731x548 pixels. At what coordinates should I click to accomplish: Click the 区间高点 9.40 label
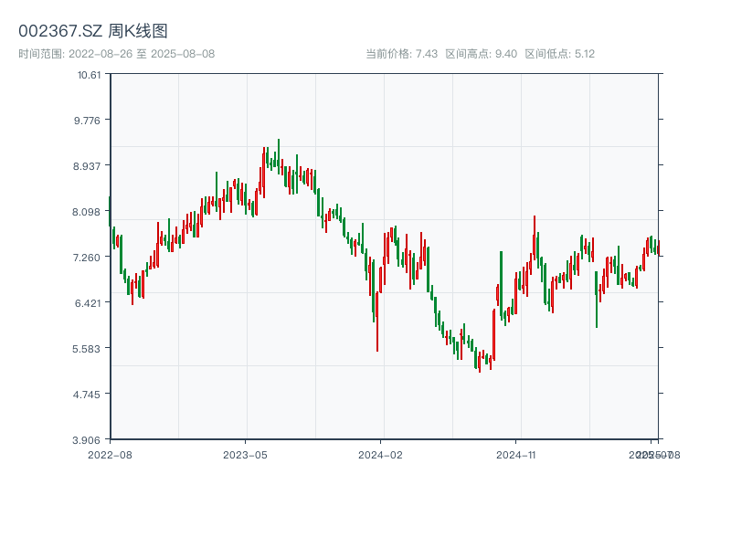tap(481, 54)
